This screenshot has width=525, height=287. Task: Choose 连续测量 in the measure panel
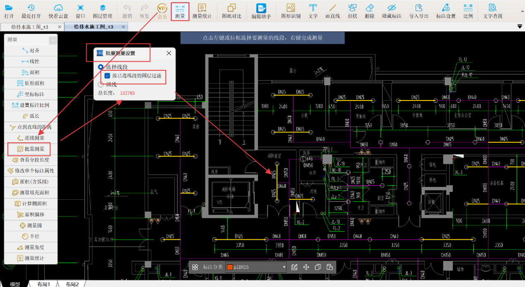31,138
